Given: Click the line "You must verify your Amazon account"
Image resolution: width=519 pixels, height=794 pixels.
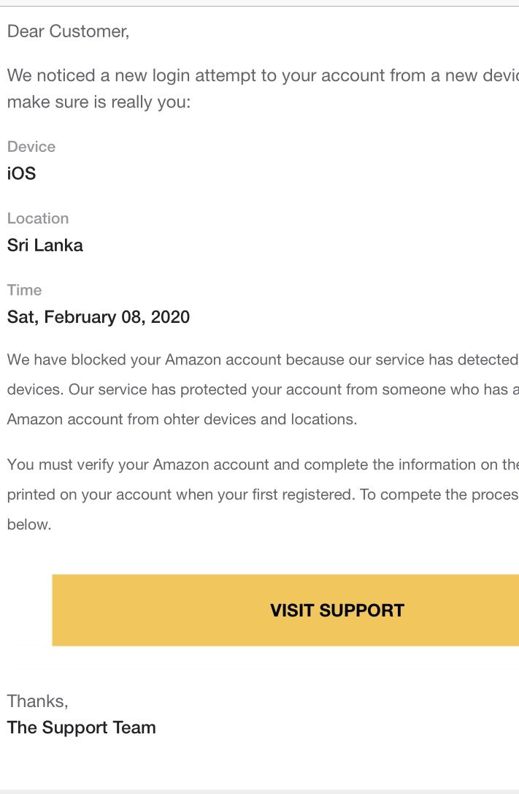Looking at the screenshot, I should [263, 465].
